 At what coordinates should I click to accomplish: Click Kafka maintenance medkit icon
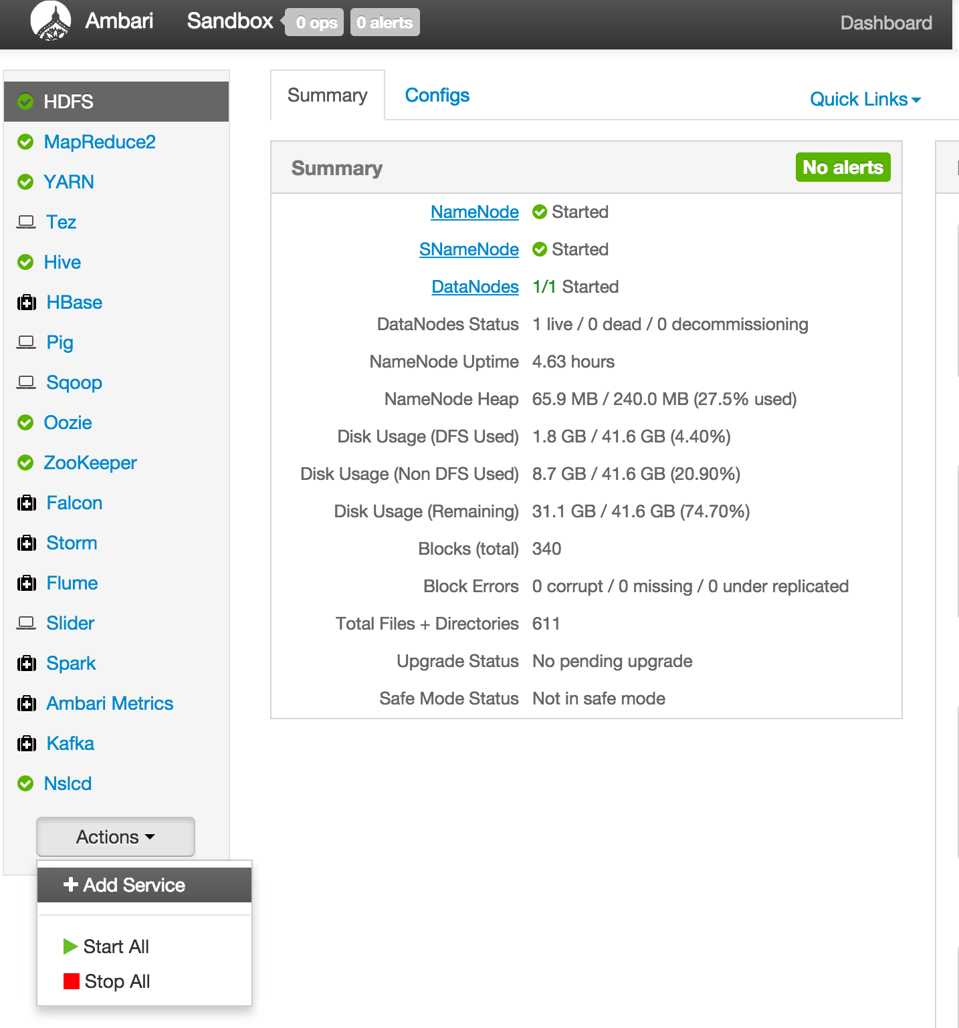27,743
